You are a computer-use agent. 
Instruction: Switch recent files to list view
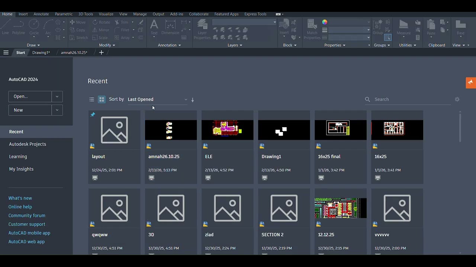(91, 99)
